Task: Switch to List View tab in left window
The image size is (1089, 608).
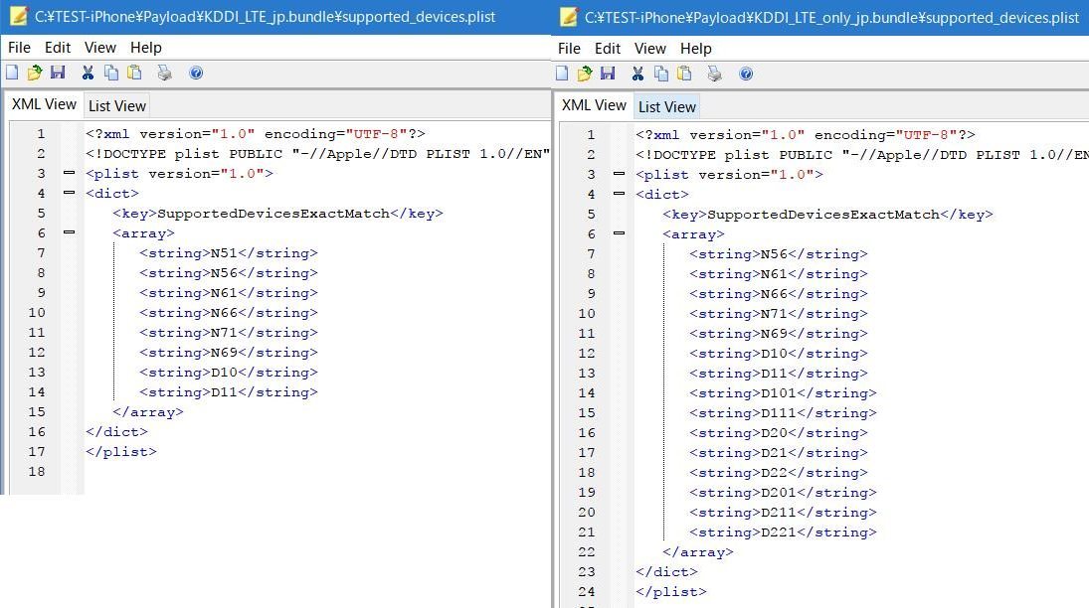Action: [117, 105]
